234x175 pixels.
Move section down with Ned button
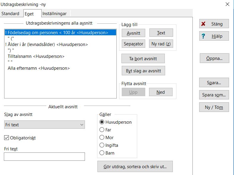click(160, 92)
